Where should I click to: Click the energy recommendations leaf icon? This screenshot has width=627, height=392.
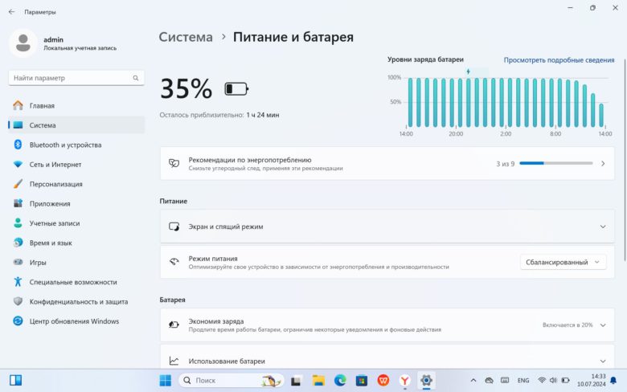[174, 163]
